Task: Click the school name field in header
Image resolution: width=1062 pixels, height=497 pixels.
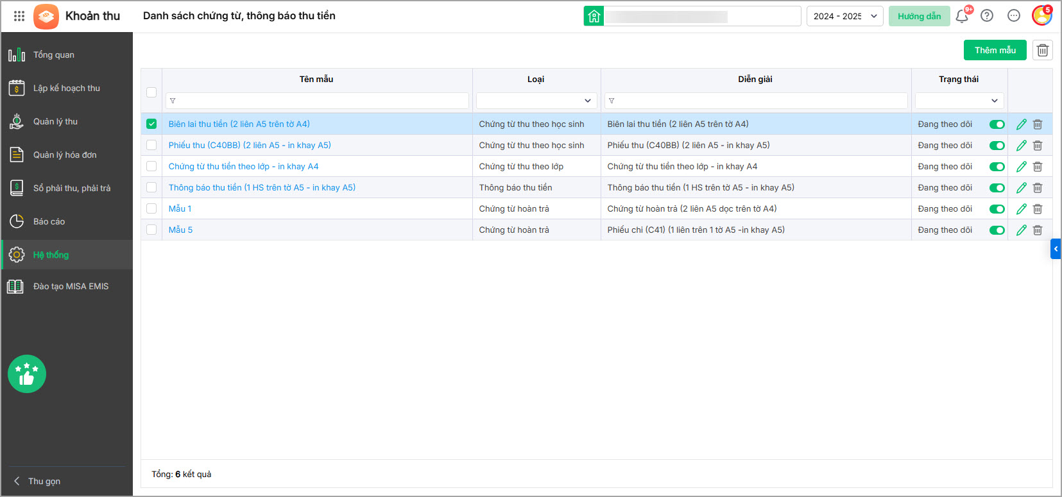Action: [703, 16]
